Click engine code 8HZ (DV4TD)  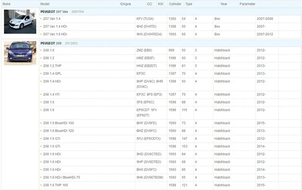(146, 26)
